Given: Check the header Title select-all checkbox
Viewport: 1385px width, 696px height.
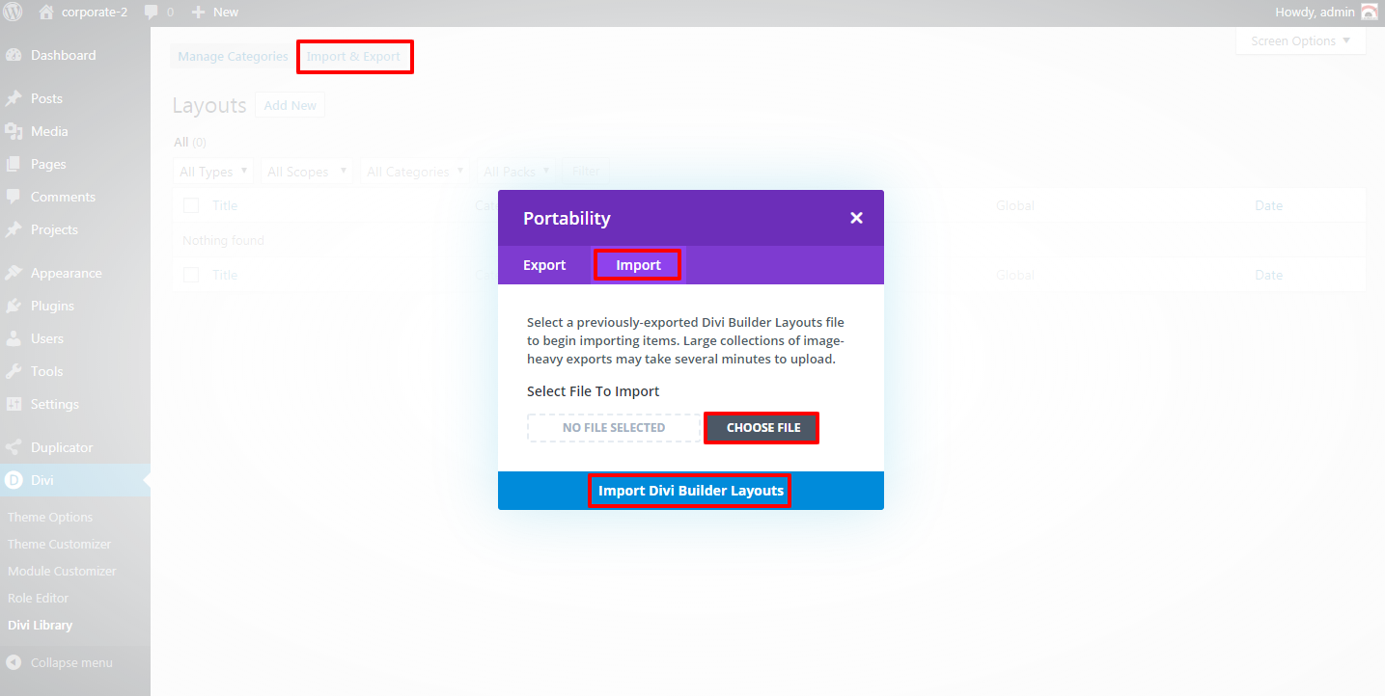Looking at the screenshot, I should pyautogui.click(x=191, y=205).
